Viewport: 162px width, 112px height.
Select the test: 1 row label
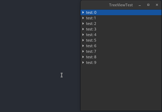(91, 18)
